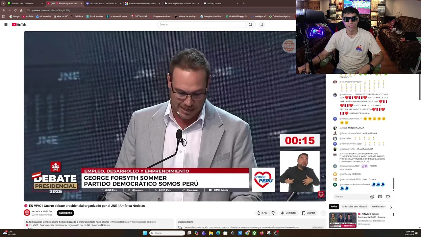This screenshot has height=237, width=421.
Task: Open options for #ENVIVO Debate suggested video
Action: (393, 215)
